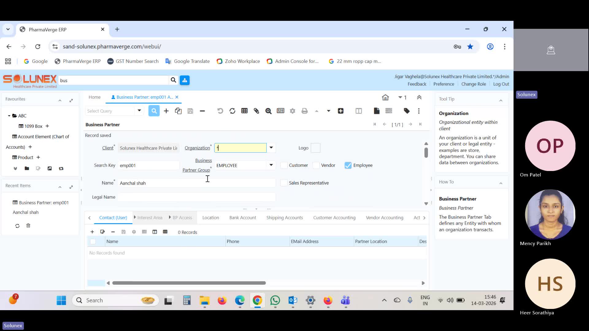Open the Business Partner Group dropdown
The image size is (589, 331).
271,165
